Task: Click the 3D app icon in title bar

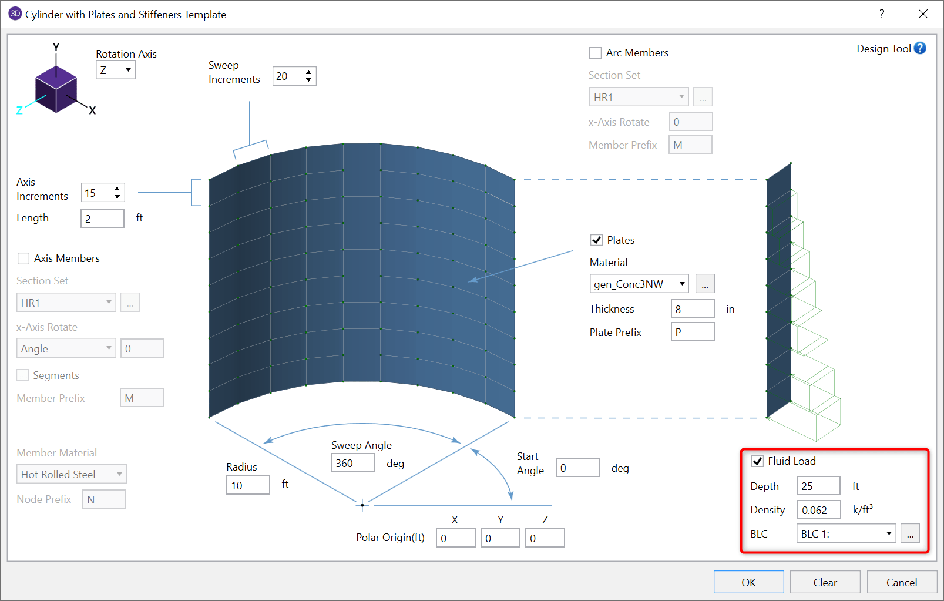Action: coord(15,14)
